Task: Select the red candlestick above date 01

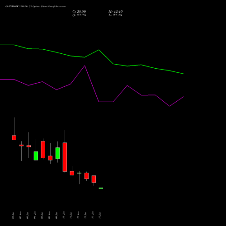Action: (14, 137)
